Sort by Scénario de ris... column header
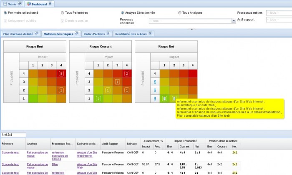This screenshot has width=292, height=175. tap(88, 144)
